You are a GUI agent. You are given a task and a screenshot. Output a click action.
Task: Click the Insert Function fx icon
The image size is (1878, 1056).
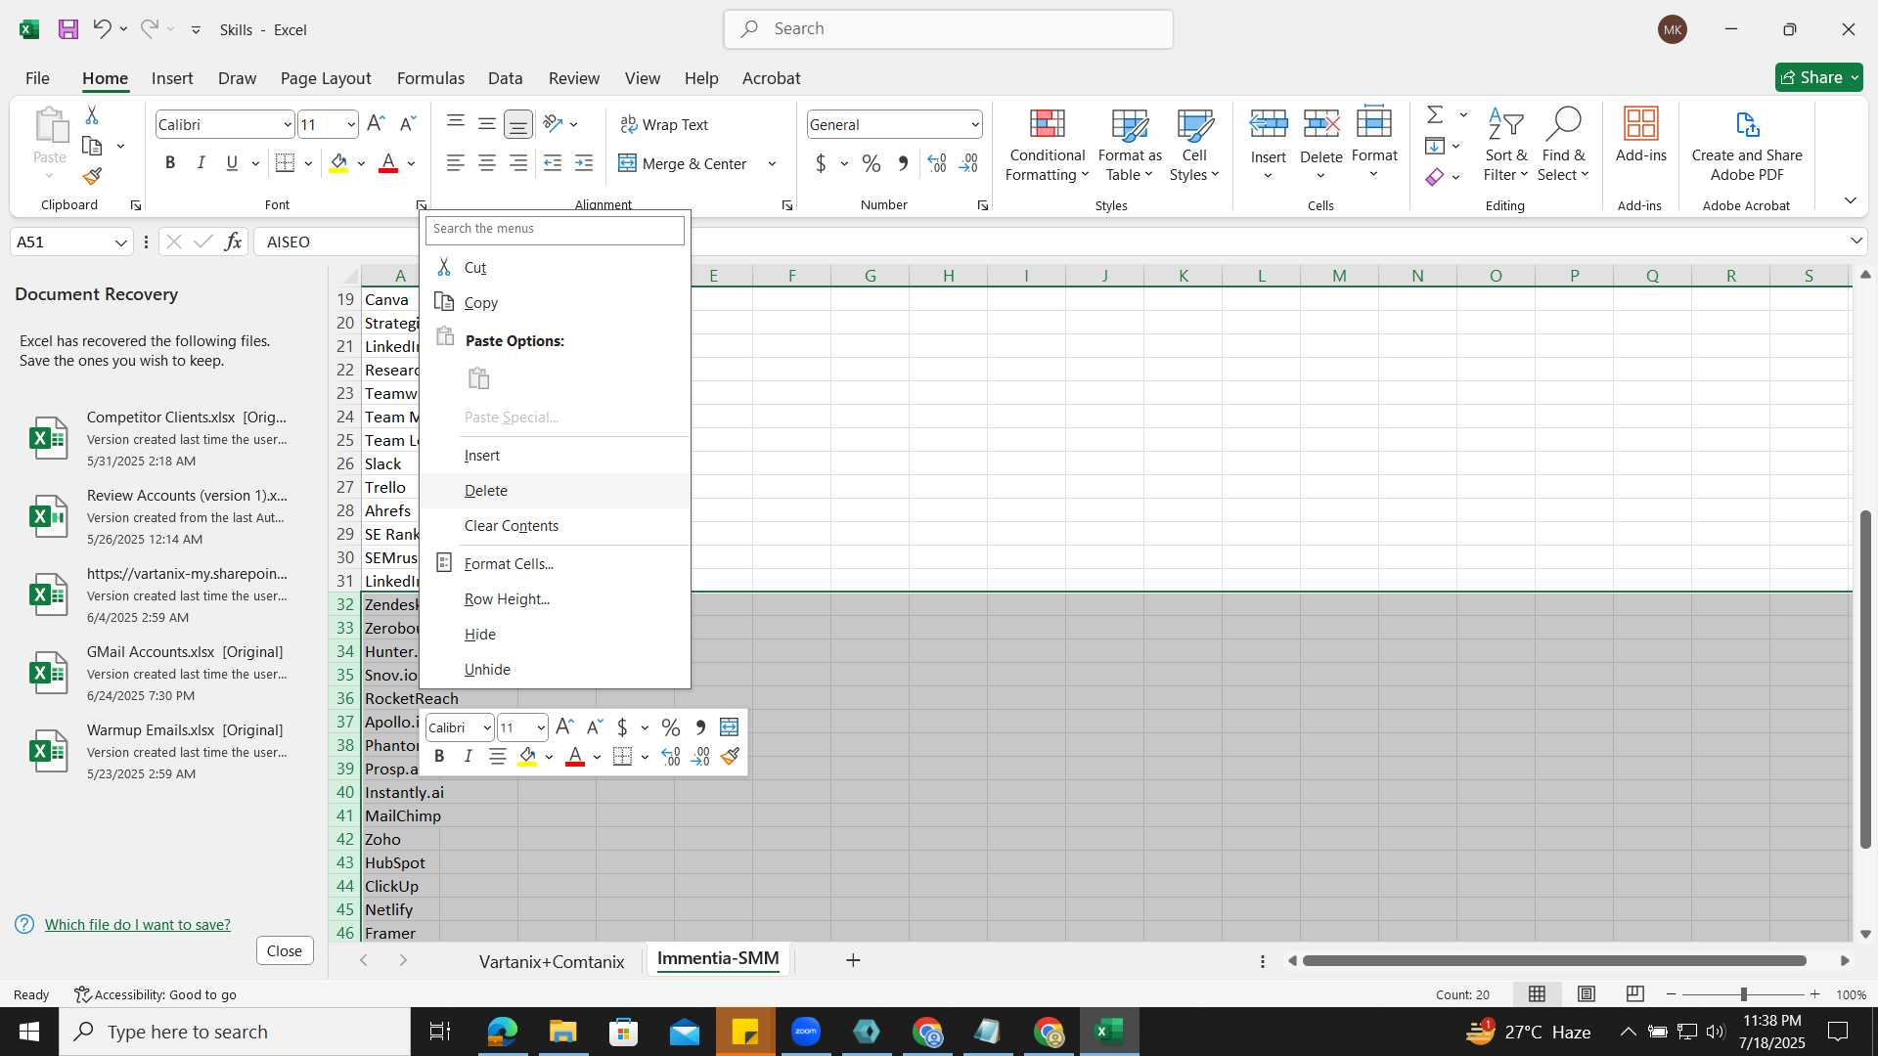[x=233, y=242]
